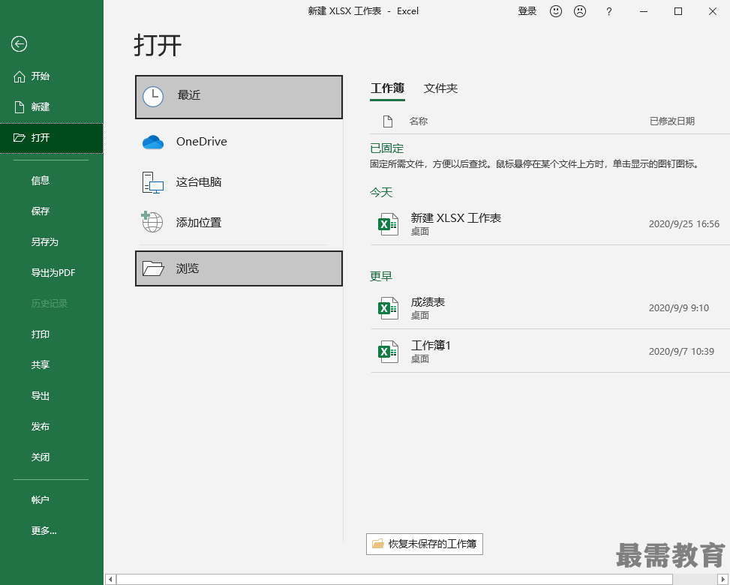Click the Excel icon of 成绩表
Image resolution: width=730 pixels, height=585 pixels.
(388, 308)
